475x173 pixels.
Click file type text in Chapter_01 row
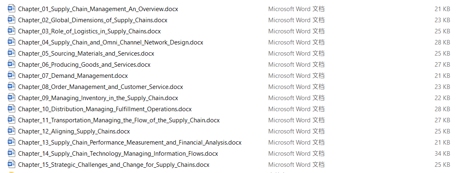296,9
